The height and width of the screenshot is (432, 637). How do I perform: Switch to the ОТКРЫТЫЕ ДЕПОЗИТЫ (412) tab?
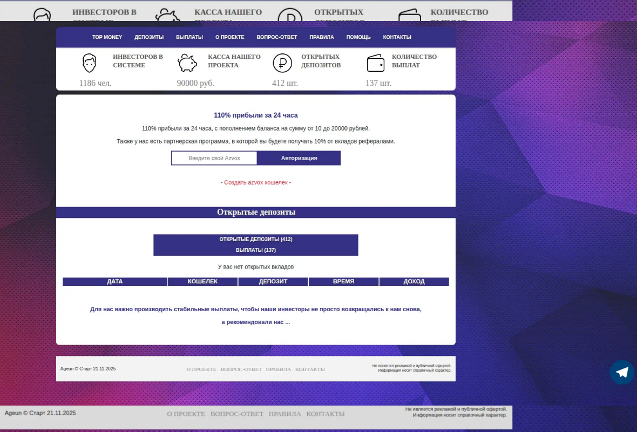coord(256,239)
